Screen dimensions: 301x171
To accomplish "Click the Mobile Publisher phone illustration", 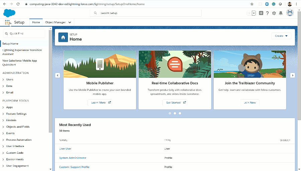I will click(x=100, y=64).
